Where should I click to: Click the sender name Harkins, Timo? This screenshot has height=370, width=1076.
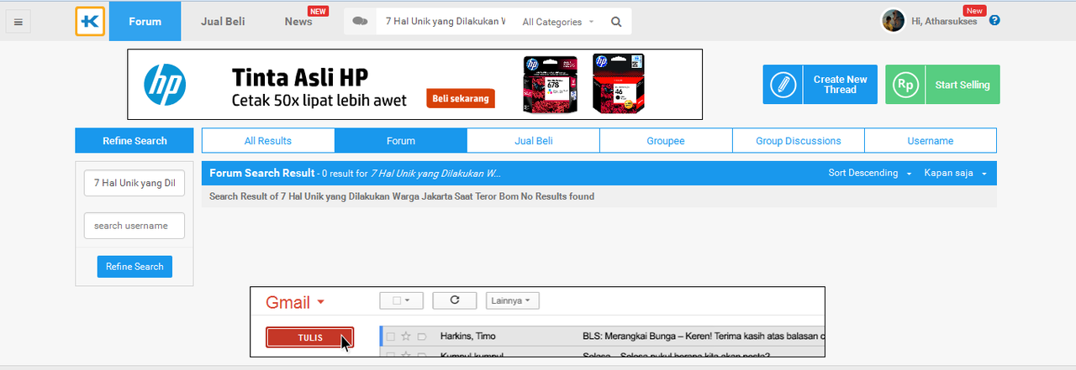468,336
